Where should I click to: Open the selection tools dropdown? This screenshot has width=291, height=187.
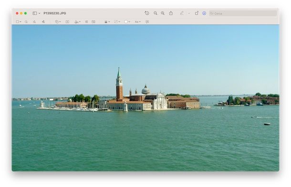tap(19, 22)
